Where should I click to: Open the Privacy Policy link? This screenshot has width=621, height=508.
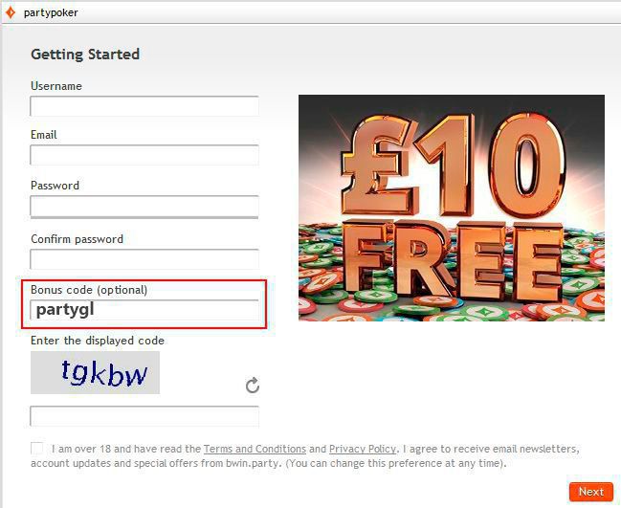pyautogui.click(x=363, y=449)
